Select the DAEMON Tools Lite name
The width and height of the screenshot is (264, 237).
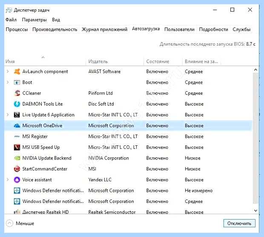pos(43,104)
